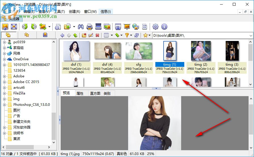The image size is (254, 157).
Task: Rename the selected file icon
Action: [x=90, y=35]
